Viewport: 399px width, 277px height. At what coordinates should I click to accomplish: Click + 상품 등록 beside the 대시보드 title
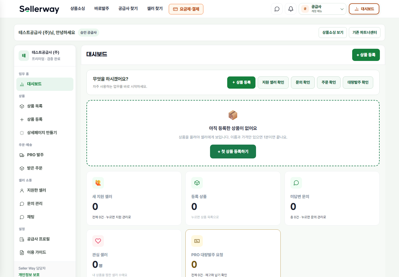(x=366, y=55)
